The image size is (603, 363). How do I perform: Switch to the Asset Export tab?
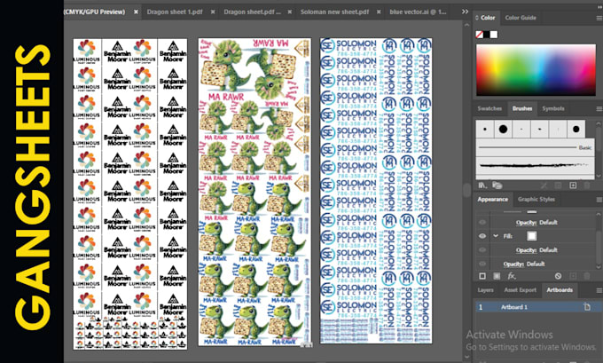520,290
